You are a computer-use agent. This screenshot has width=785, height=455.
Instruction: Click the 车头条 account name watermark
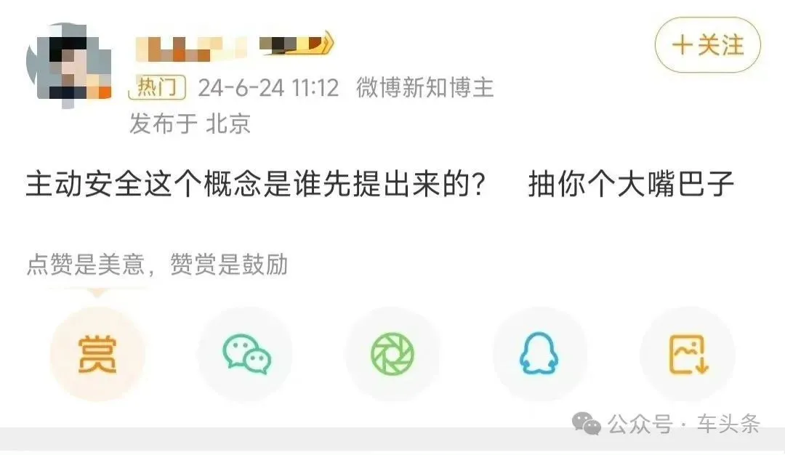click(x=728, y=424)
